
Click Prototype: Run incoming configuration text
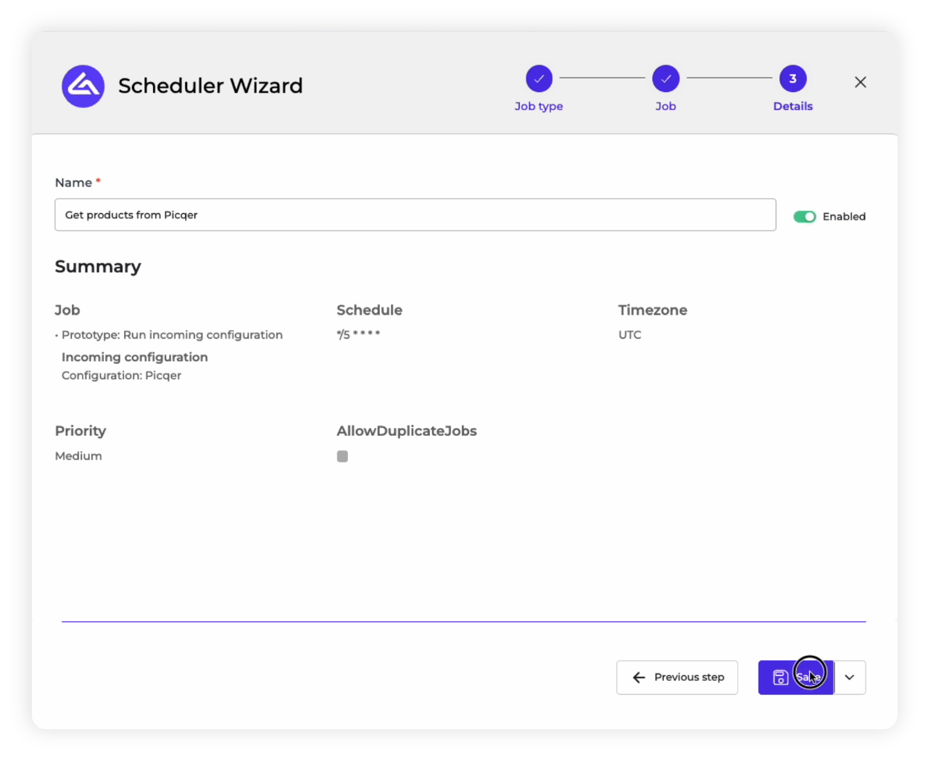click(172, 335)
